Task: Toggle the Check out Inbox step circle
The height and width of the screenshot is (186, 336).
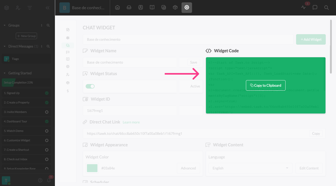Action: pyautogui.click(x=47, y=159)
